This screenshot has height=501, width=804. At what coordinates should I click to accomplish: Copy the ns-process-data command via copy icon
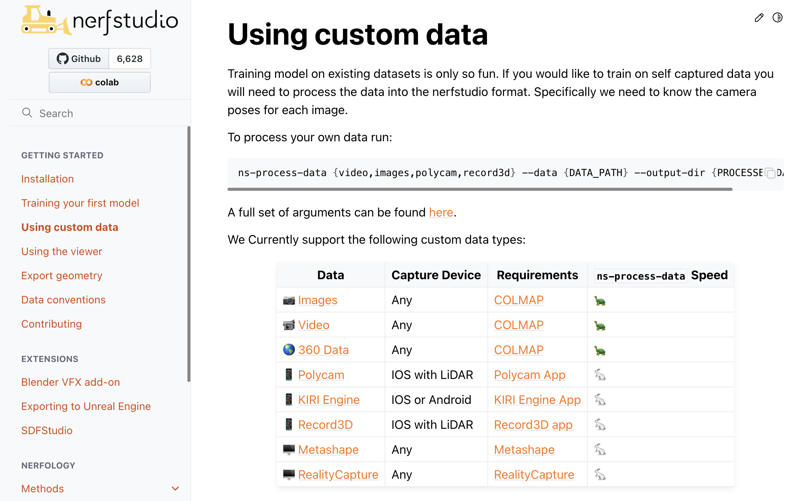tap(770, 173)
